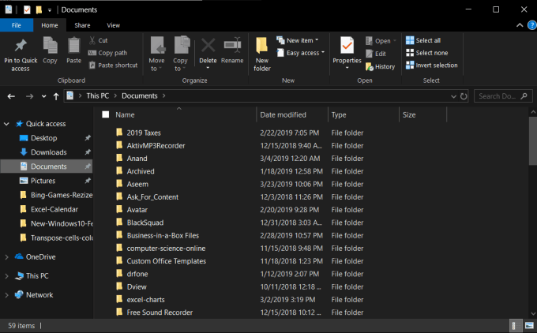
Task: Switch to the Share tab
Action: 83,25
